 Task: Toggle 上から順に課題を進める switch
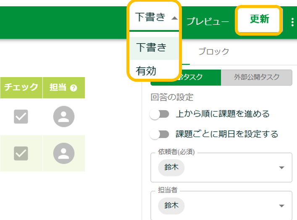(x=160, y=114)
